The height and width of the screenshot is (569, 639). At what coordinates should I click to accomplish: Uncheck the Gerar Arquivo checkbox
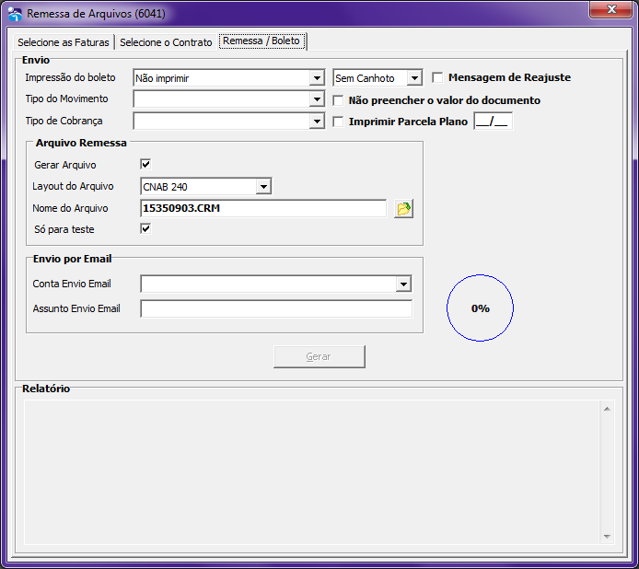[x=145, y=164]
